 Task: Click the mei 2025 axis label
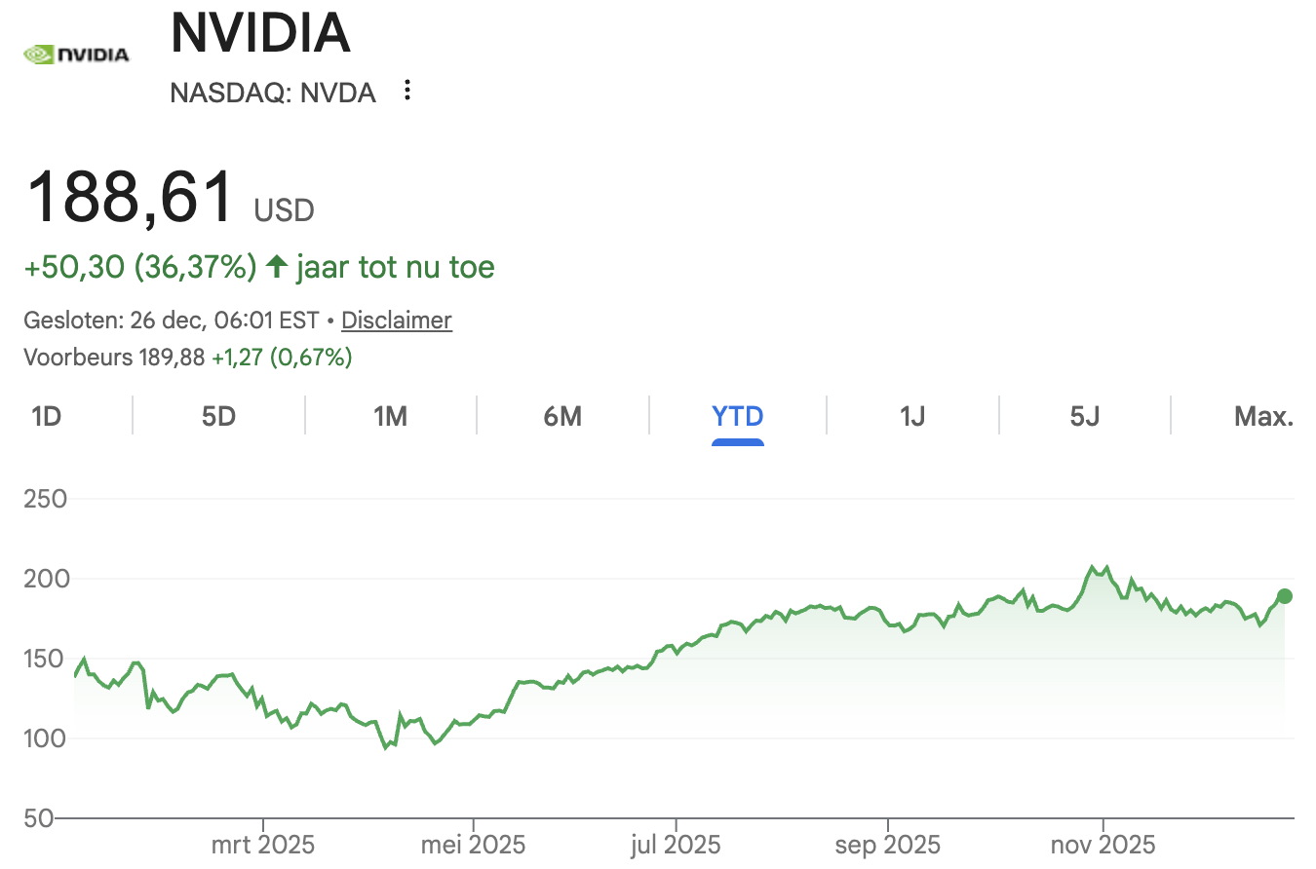click(x=473, y=844)
